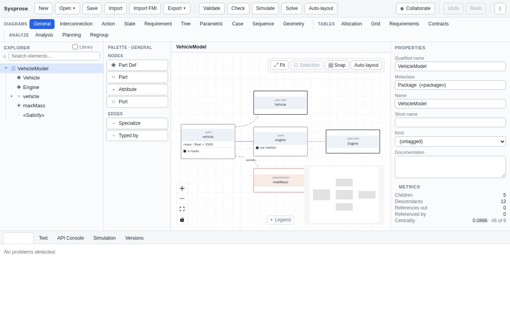The width and height of the screenshot is (510, 318).
Task: Open the Sequence diagram tab
Action: (263, 24)
